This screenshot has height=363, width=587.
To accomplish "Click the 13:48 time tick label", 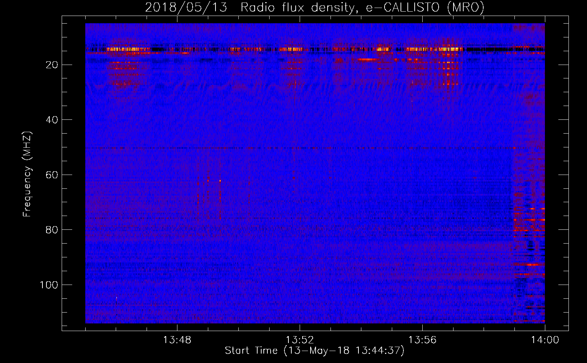I will tap(177, 340).
